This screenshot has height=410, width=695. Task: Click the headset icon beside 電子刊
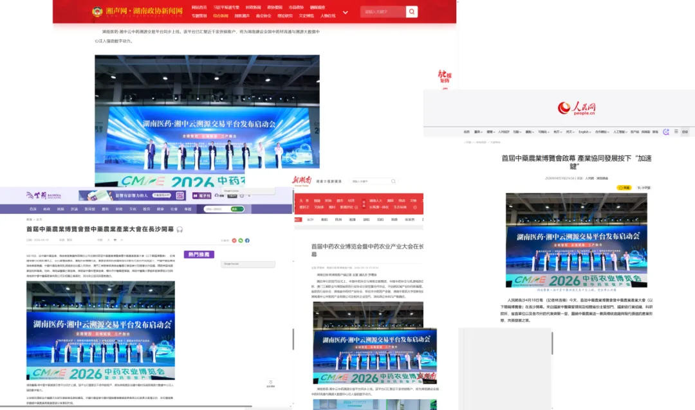pyautogui.click(x=217, y=195)
